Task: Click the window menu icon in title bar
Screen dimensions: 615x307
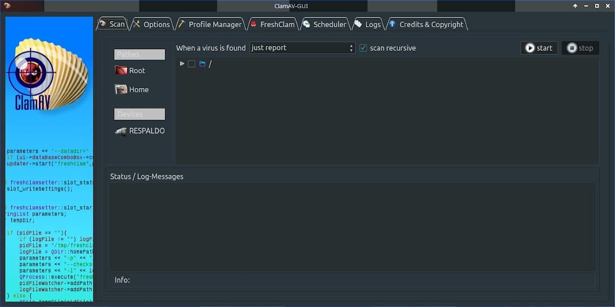Action: click(7, 6)
